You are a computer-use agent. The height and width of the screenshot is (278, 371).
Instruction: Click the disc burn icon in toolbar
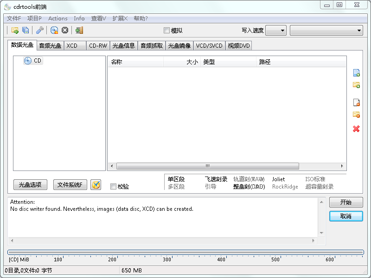click(x=54, y=30)
